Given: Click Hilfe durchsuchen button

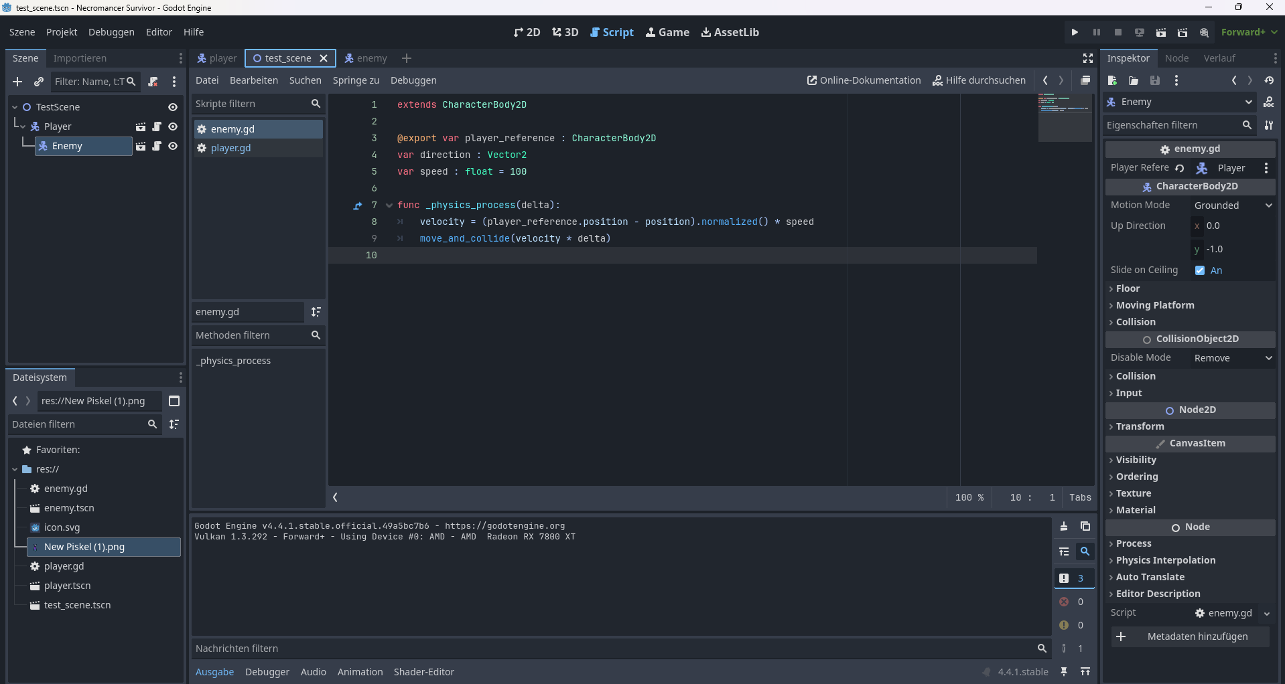Looking at the screenshot, I should pos(979,80).
